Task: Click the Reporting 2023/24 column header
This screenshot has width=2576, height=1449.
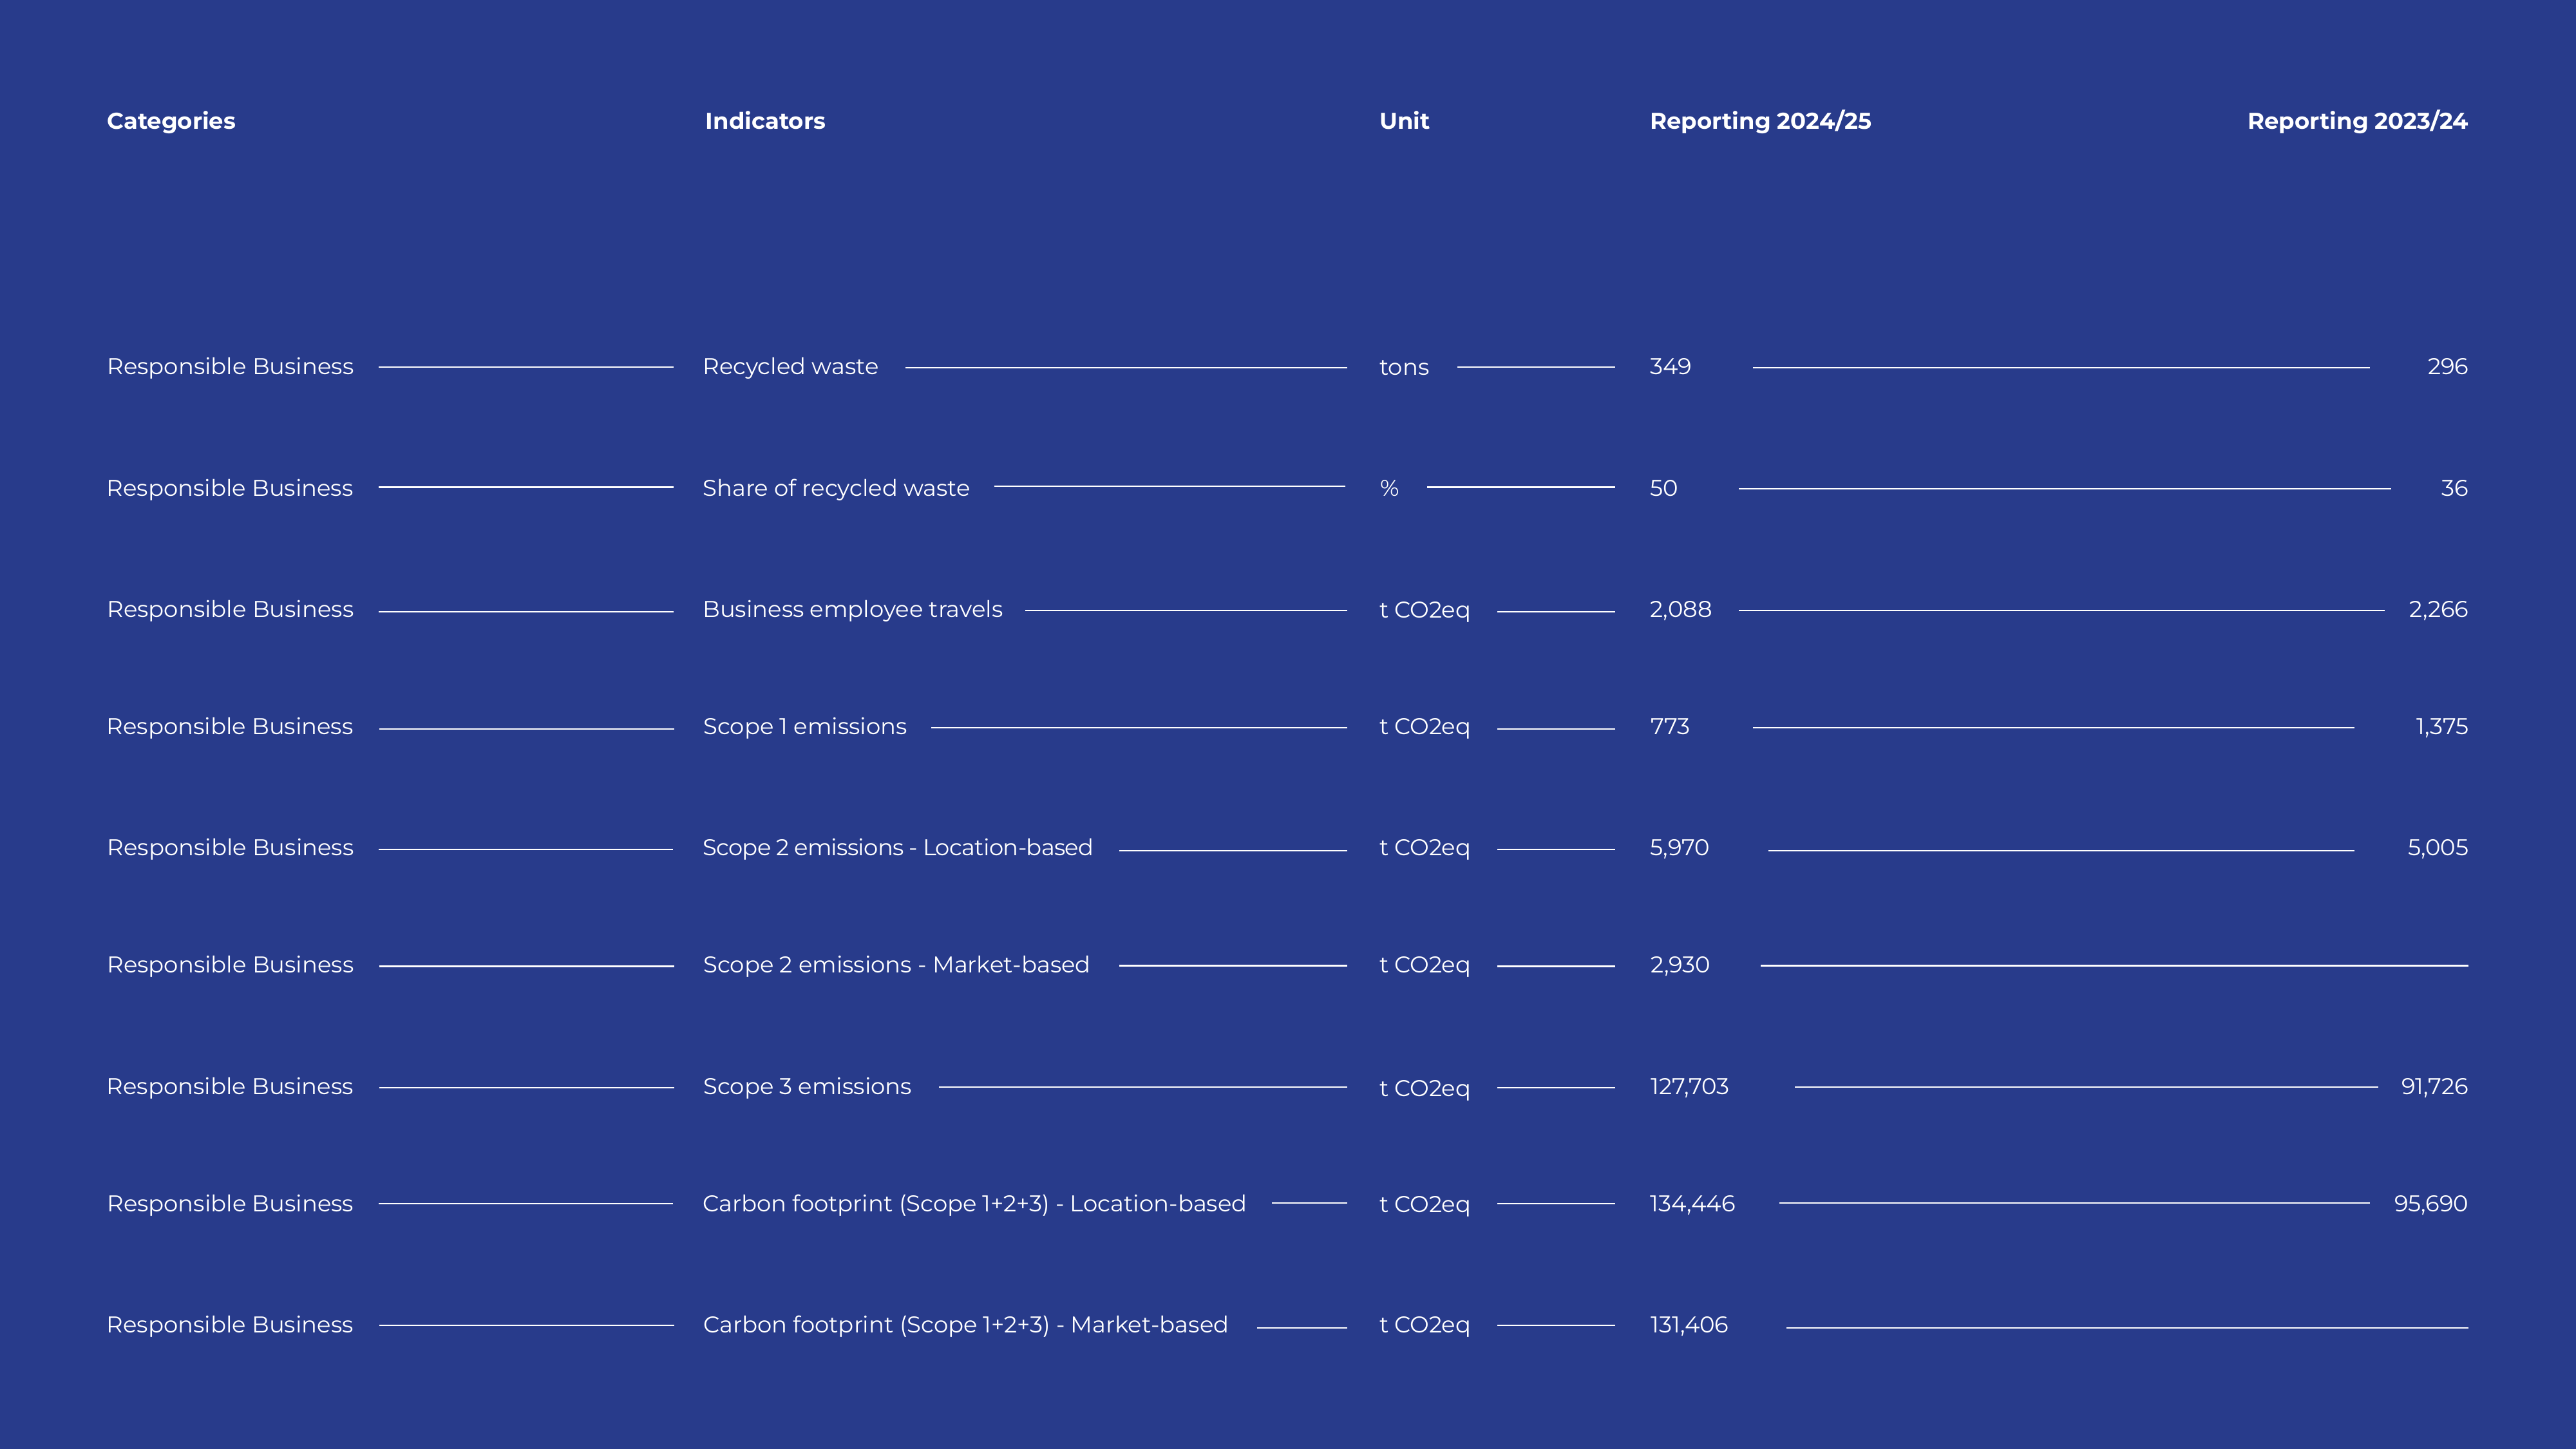Action: coord(2357,121)
